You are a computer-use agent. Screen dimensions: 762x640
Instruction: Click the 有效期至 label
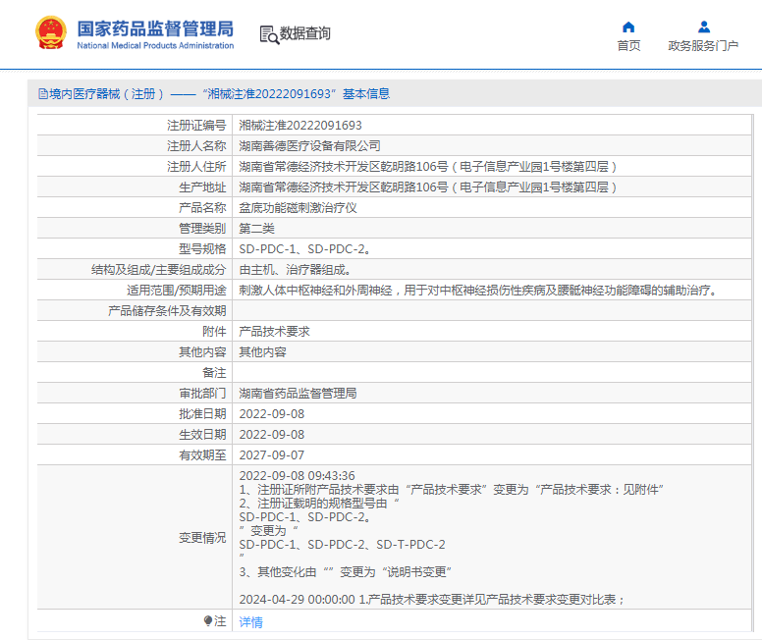(x=202, y=455)
